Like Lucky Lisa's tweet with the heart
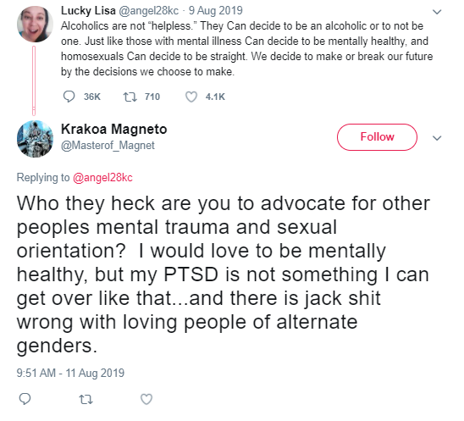The width and height of the screenshot is (464, 421). 191,97
